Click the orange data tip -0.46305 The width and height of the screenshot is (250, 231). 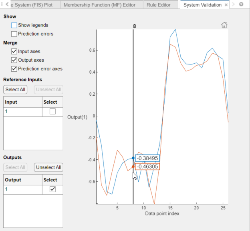[x=147, y=167]
